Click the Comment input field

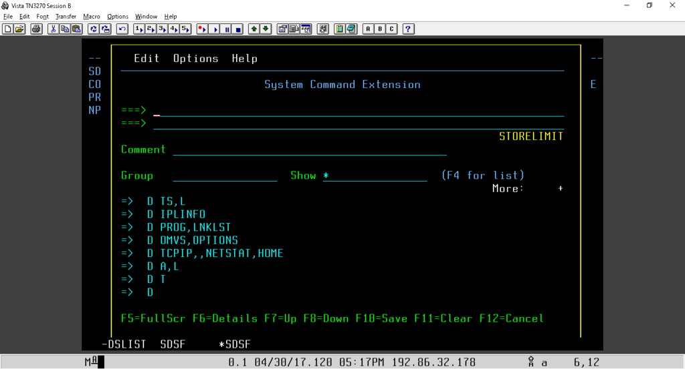310,150
